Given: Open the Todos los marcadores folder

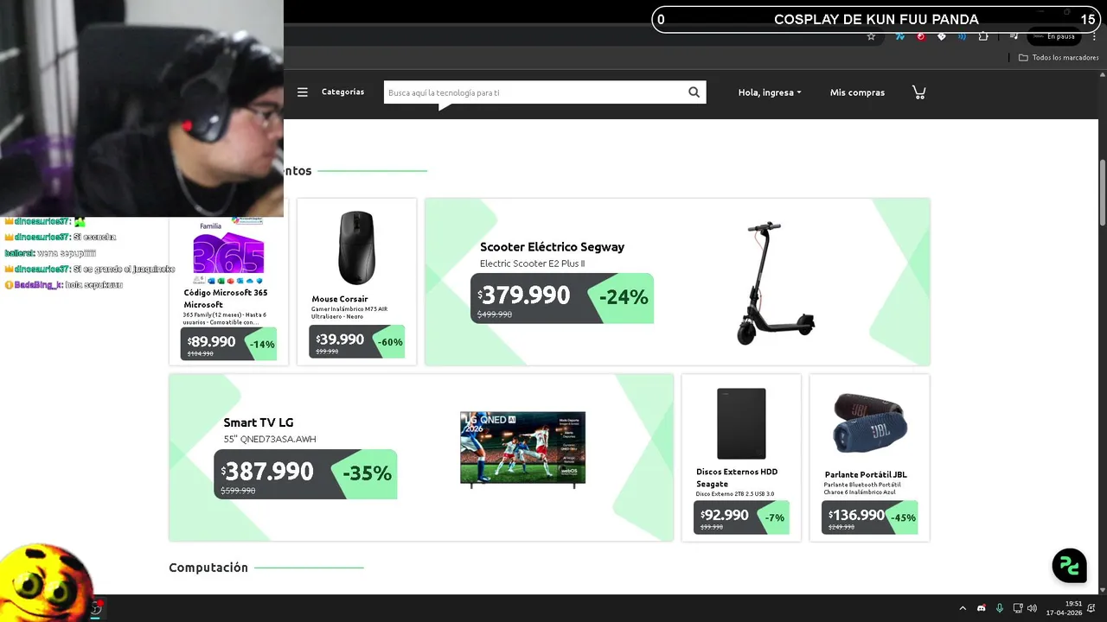Looking at the screenshot, I should (x=1059, y=58).
